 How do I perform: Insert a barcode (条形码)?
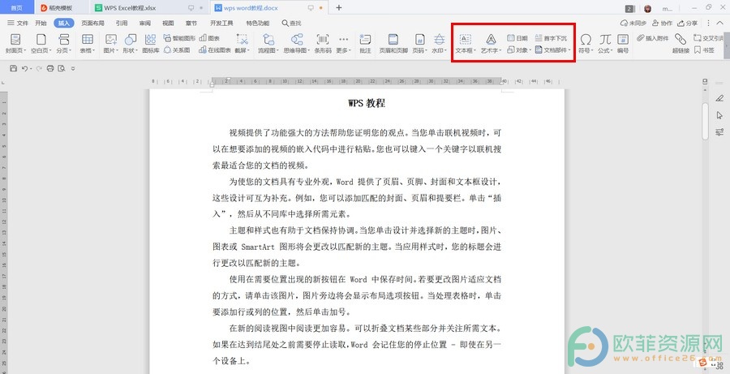323,43
